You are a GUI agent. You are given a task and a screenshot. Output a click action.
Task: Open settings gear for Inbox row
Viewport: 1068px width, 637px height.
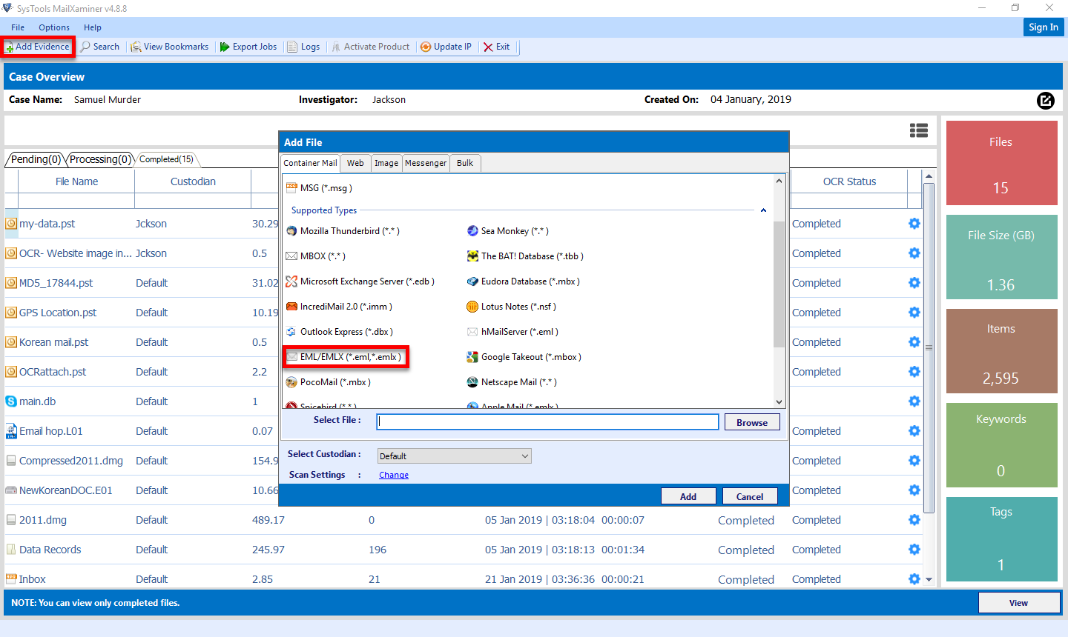[914, 579]
